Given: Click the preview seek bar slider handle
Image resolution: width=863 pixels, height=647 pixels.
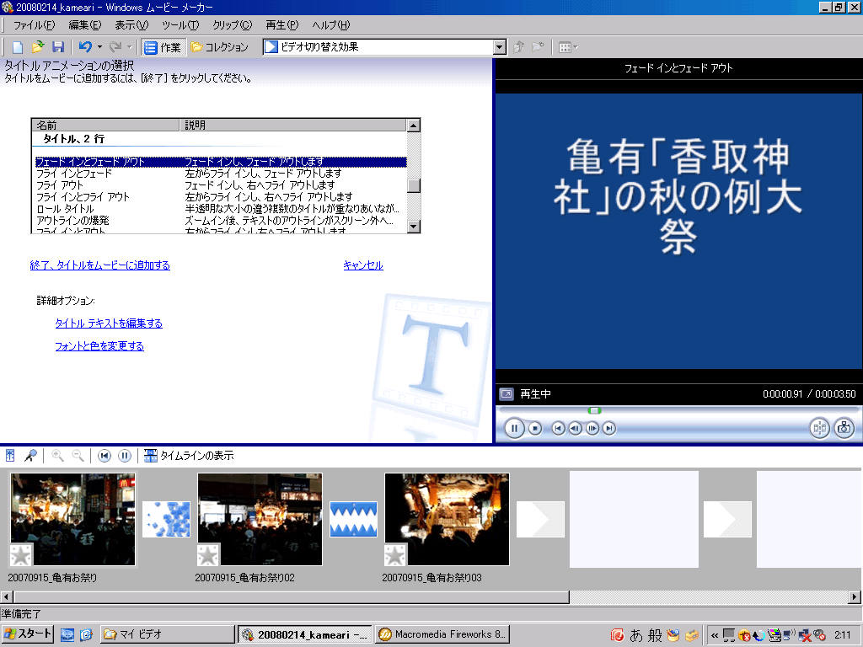Looking at the screenshot, I should click(x=594, y=410).
